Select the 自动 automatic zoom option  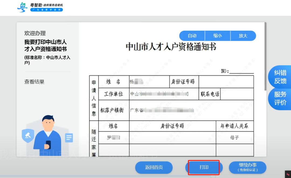(x=192, y=35)
